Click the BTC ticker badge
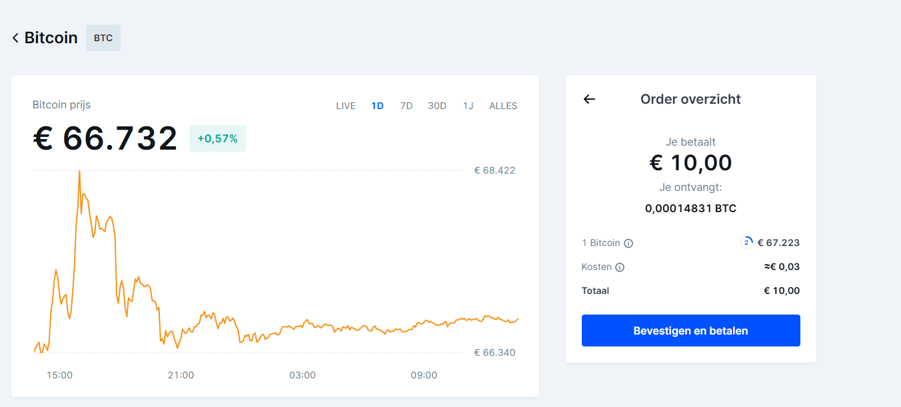 tap(103, 38)
